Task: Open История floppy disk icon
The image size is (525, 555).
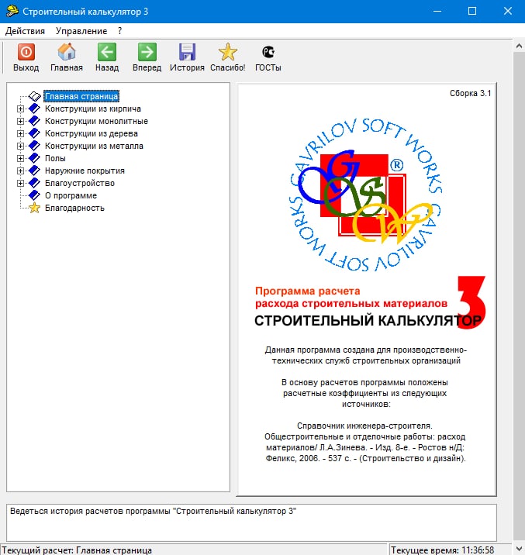Action: point(187,52)
